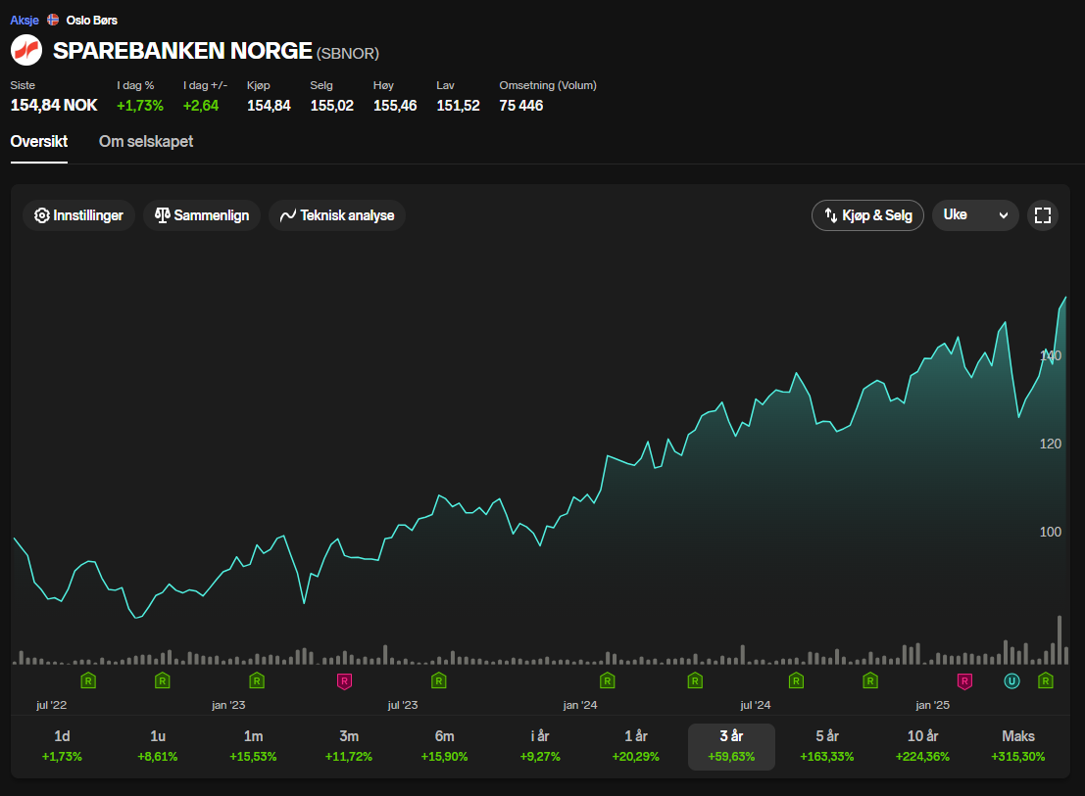
Task: Click the green R marker below jul '22
Action: point(88,680)
